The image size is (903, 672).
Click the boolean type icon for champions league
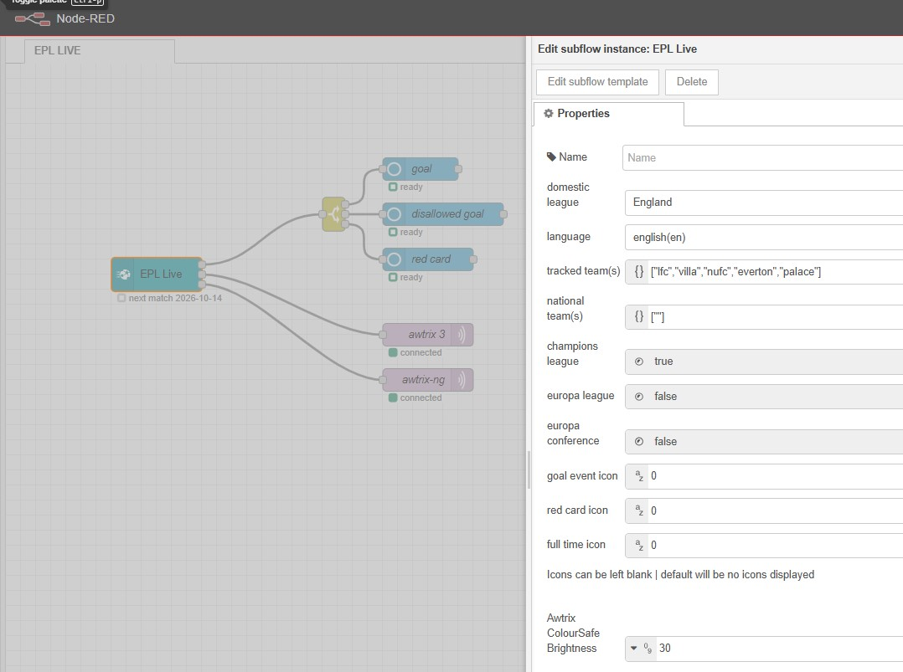click(x=638, y=362)
